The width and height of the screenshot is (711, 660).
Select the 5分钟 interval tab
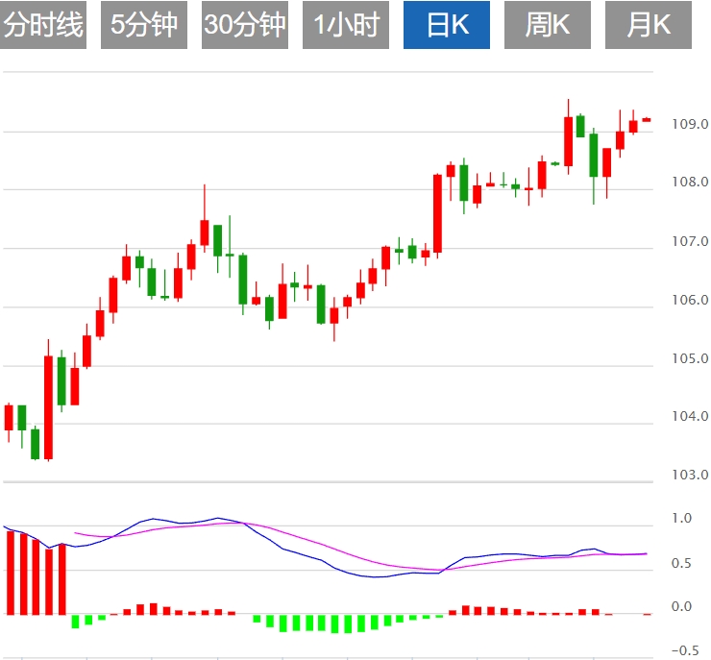pos(144,25)
